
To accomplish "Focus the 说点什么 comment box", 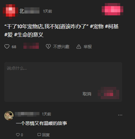I will (63, 82).
